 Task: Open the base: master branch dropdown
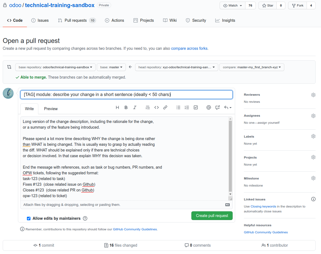111,67
